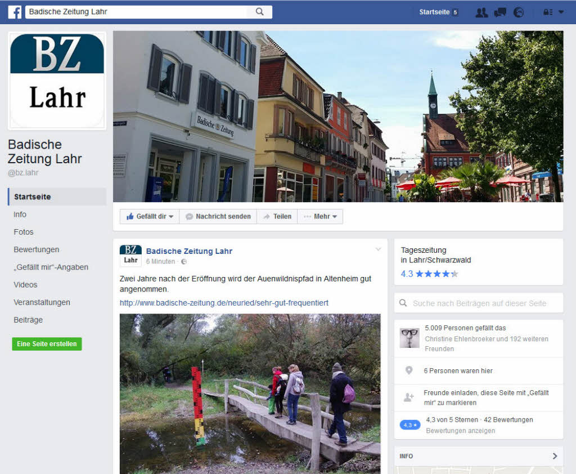Open 'Veranstaltungen' in the sidebar
This screenshot has height=474, width=576.
tap(42, 302)
